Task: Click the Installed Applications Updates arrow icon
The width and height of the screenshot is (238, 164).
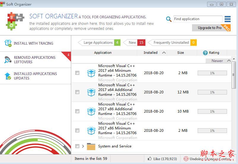Action: [x=8, y=76]
